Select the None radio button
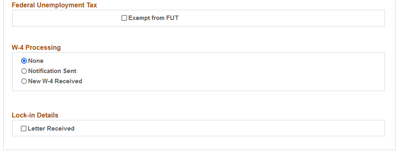 [24, 61]
